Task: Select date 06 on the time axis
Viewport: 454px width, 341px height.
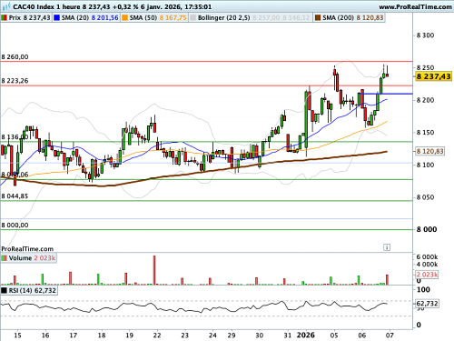Action: 362,336
